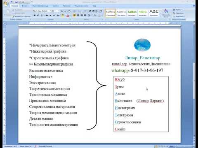Viewport: 198px width, 148px height.
Task: Toggle subscript formatting
Action: coord(50,16)
